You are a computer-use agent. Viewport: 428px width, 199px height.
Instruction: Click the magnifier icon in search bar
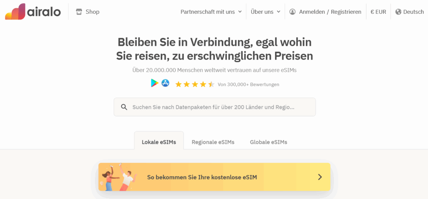coord(124,107)
